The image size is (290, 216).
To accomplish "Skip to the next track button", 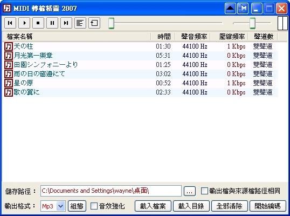I will 66,23.
